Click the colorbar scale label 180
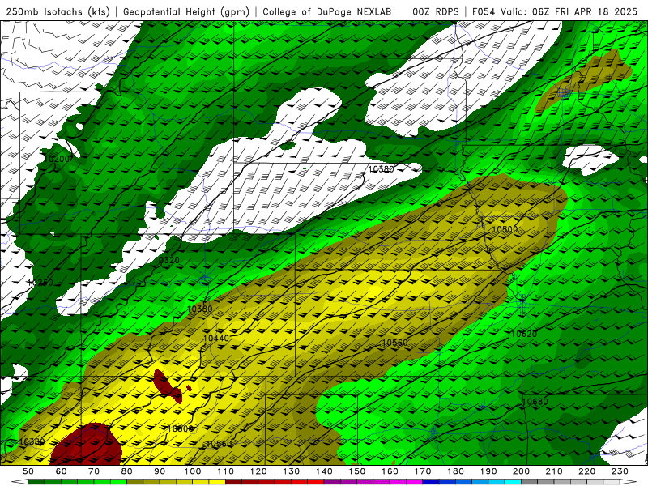This screenshot has width=648, height=486. (456, 471)
